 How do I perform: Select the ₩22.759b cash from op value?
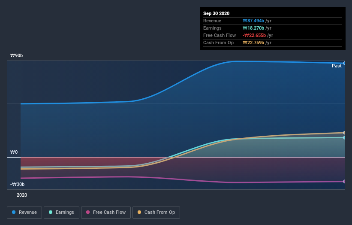253,43
